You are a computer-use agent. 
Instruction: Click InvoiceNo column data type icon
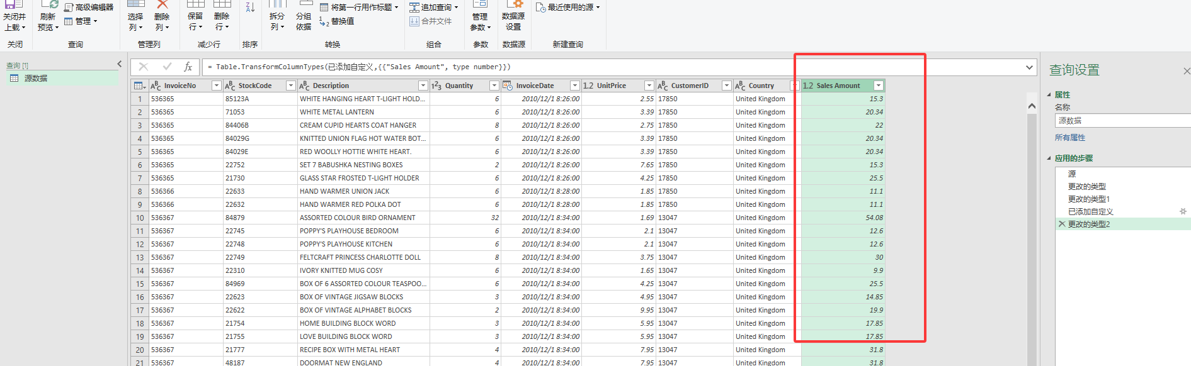pyautogui.click(x=156, y=86)
